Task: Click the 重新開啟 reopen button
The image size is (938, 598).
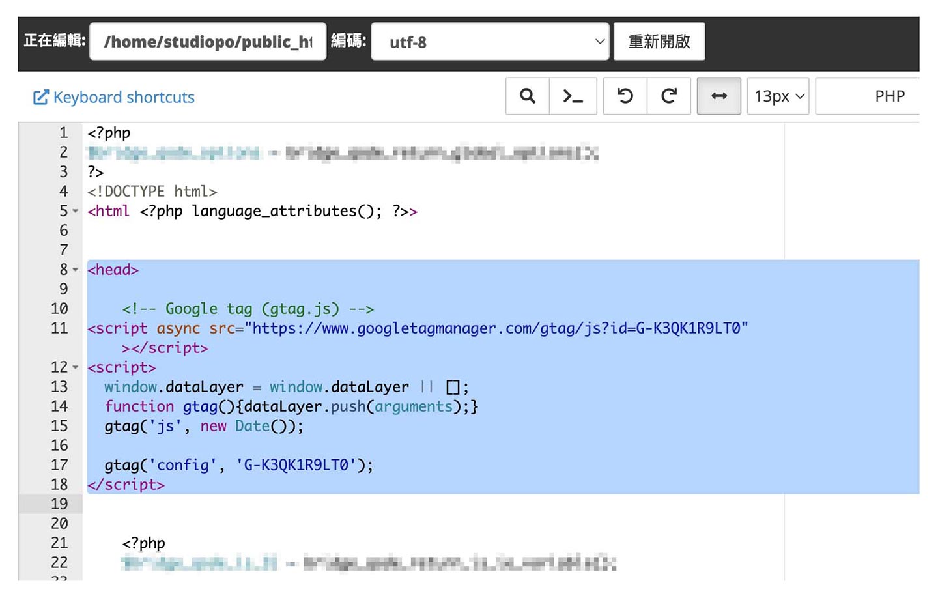Action: (659, 42)
